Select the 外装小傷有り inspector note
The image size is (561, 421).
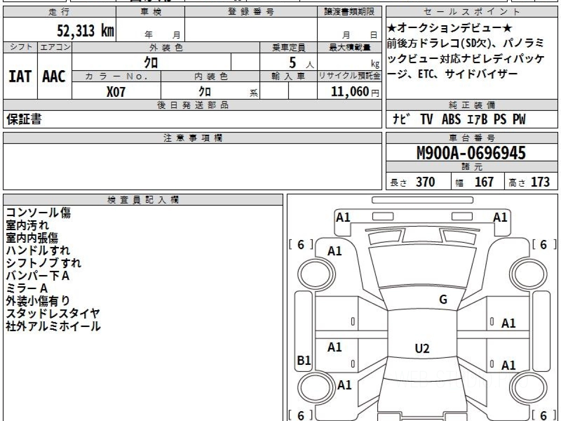point(38,301)
